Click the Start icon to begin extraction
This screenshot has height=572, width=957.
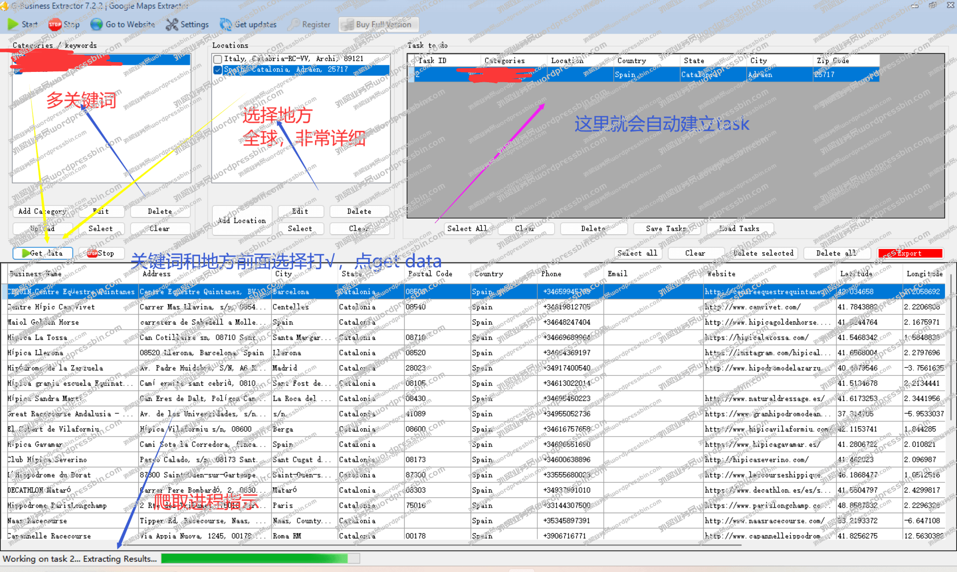[x=13, y=24]
